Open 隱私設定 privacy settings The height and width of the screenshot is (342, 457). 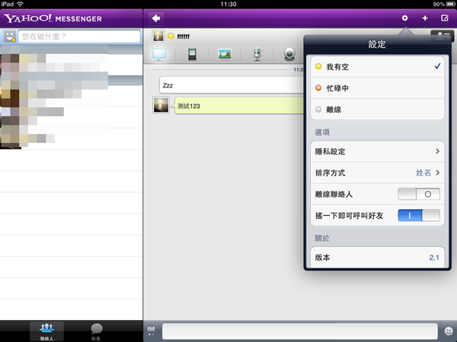378,151
